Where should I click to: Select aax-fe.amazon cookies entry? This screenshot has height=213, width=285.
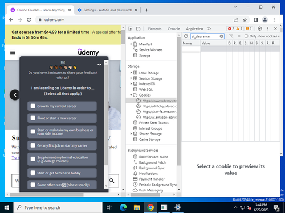[157, 111]
